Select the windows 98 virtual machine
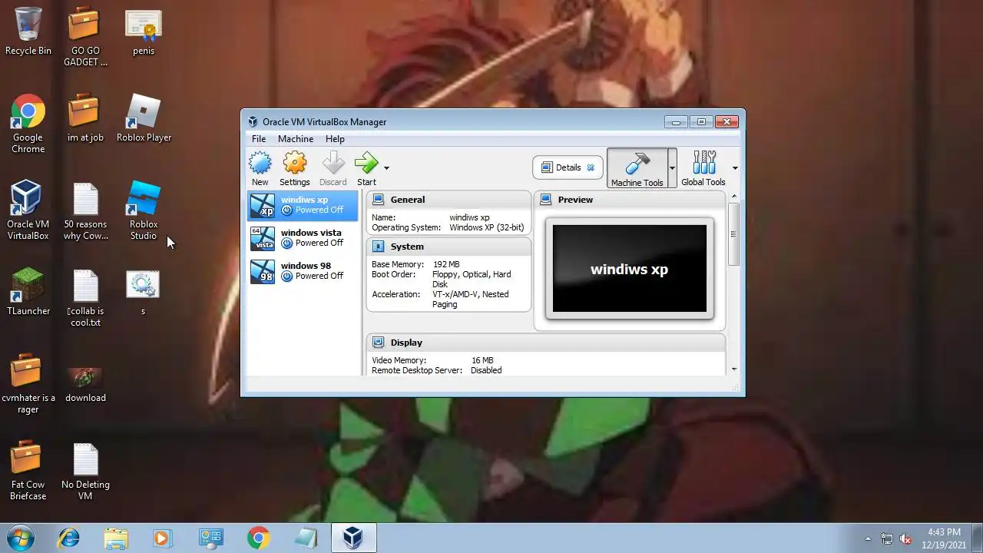Screen dimensions: 983x553 (303, 271)
